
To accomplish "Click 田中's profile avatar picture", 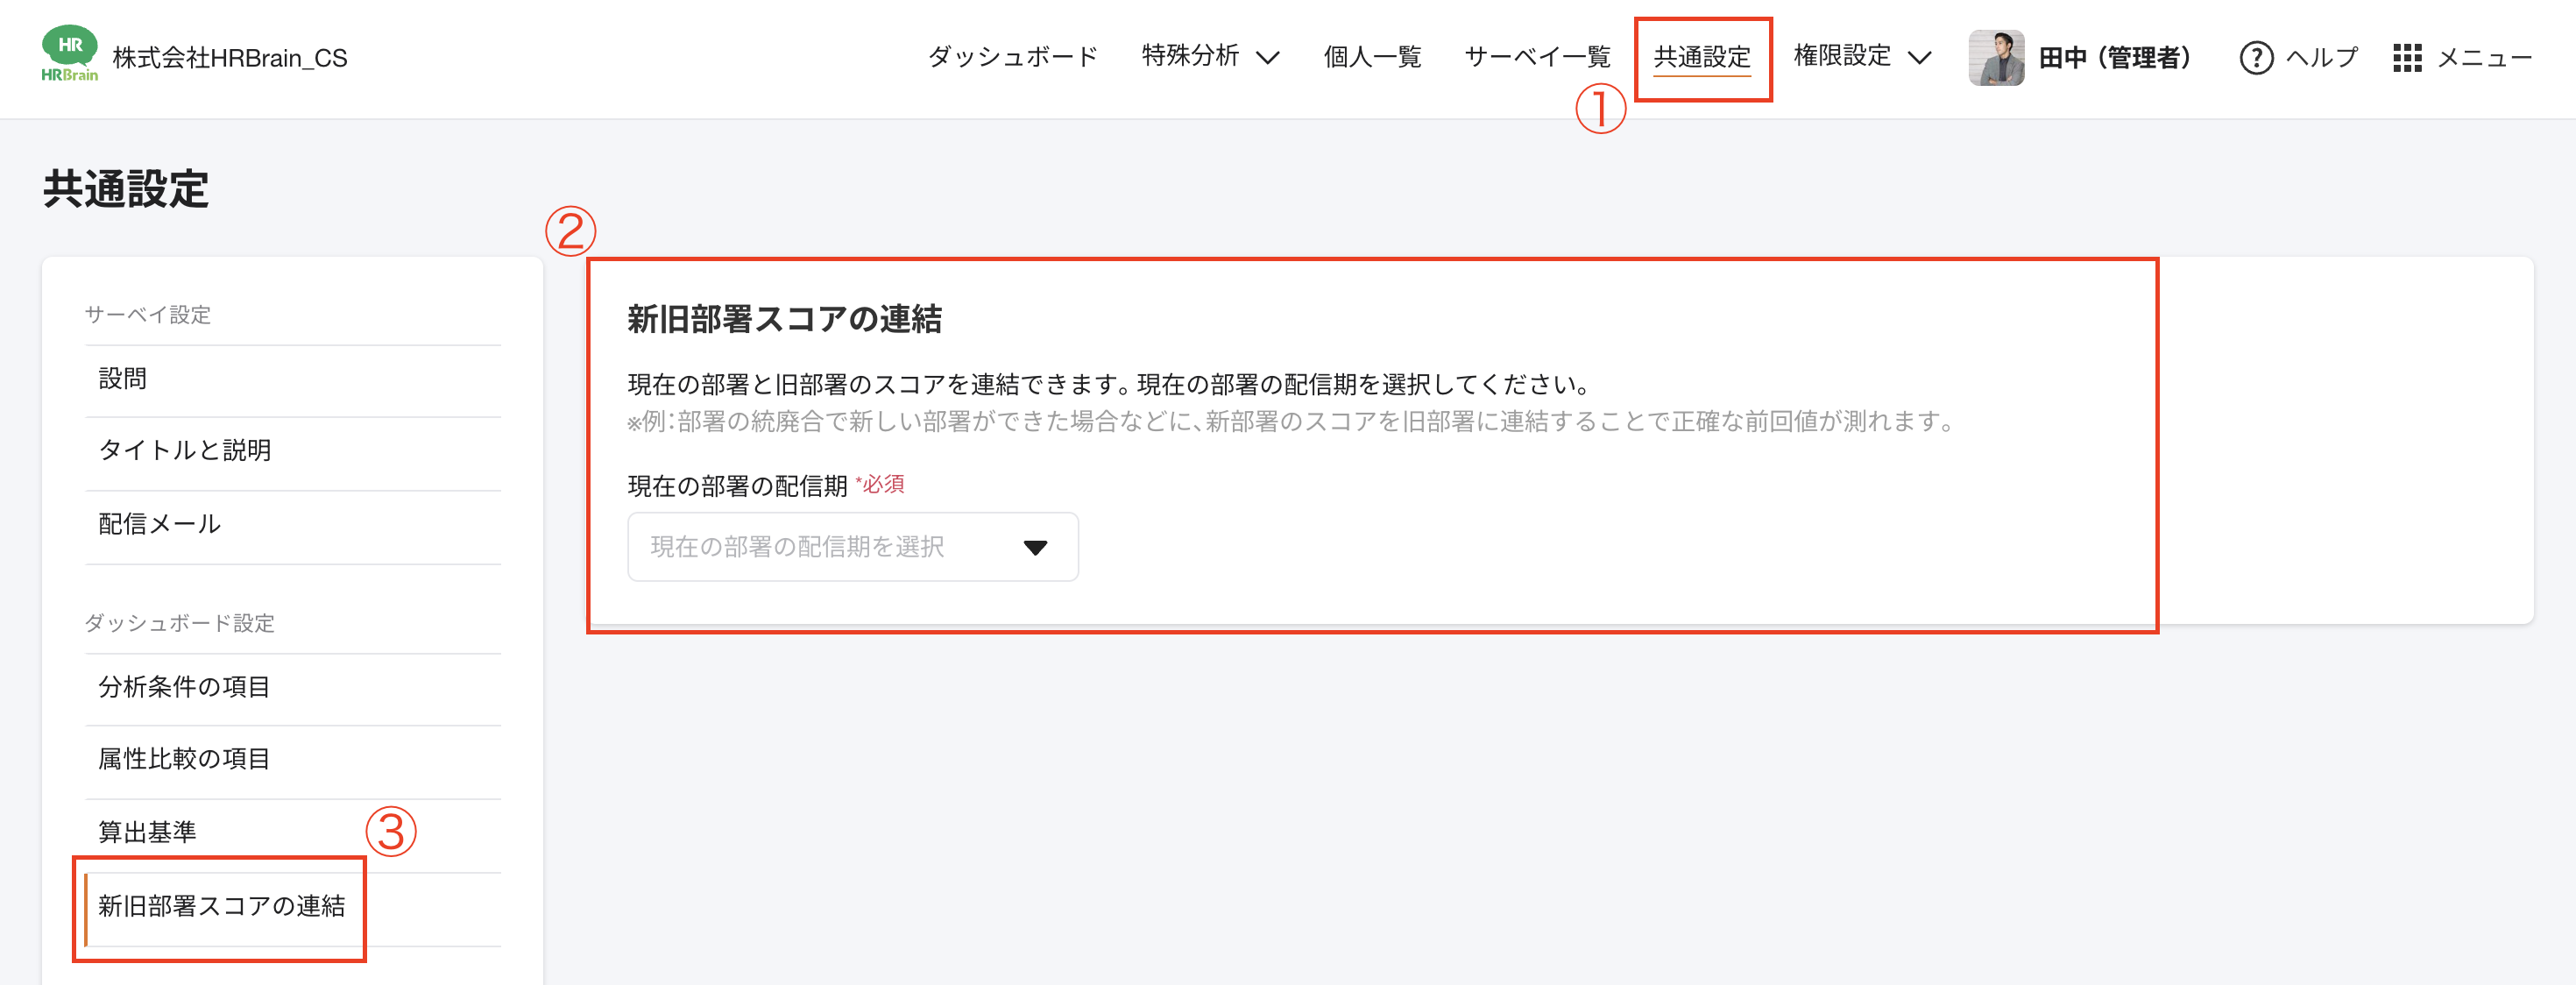I will pos(1995,57).
